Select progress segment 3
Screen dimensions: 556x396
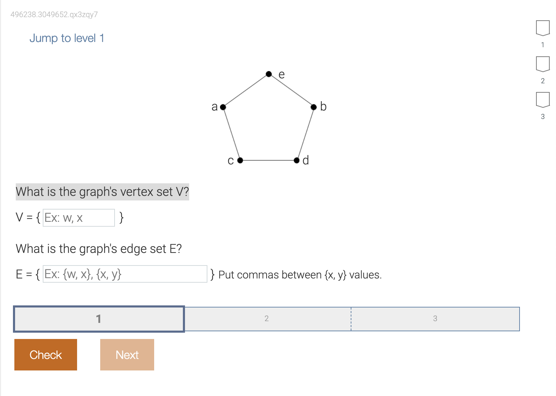coord(435,319)
